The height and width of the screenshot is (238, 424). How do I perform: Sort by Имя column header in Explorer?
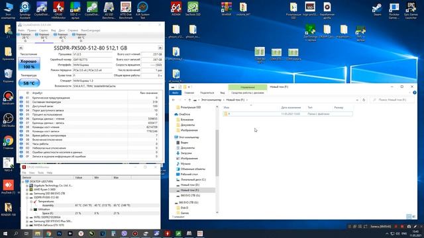(227, 107)
